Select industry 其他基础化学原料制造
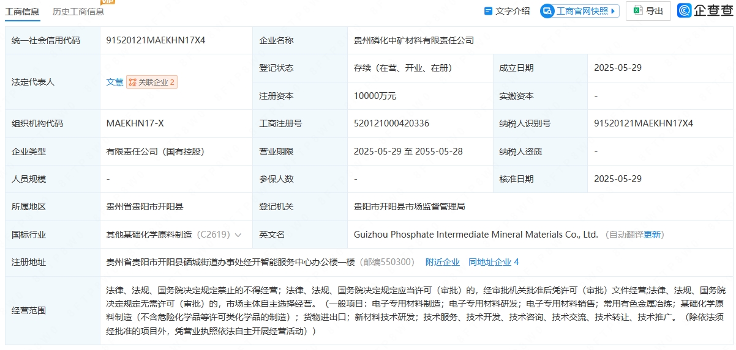 (149, 235)
